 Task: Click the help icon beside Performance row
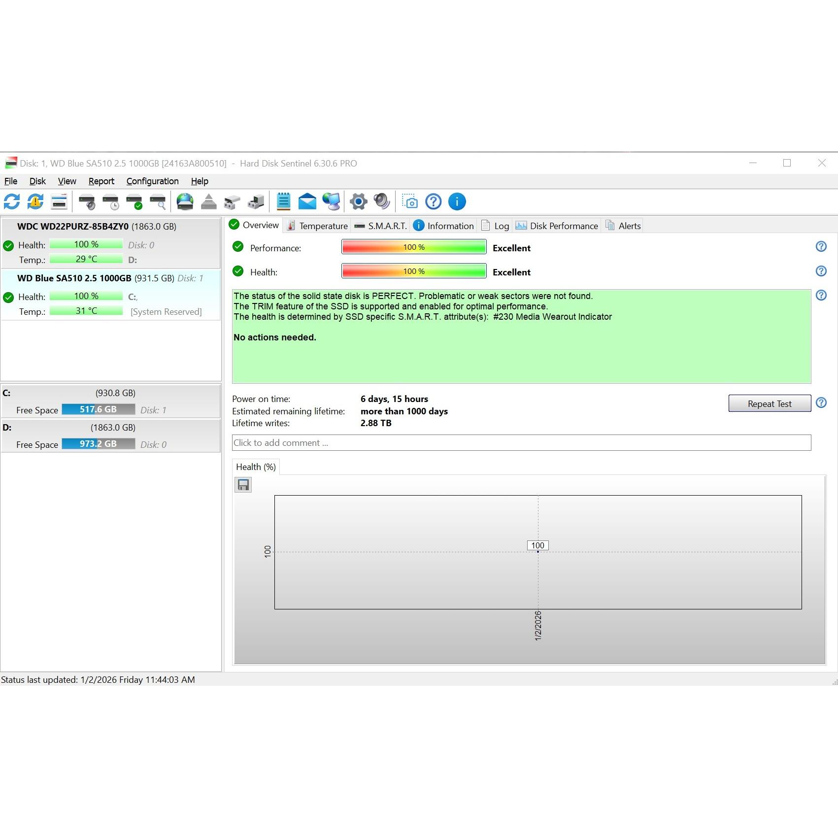click(x=821, y=247)
